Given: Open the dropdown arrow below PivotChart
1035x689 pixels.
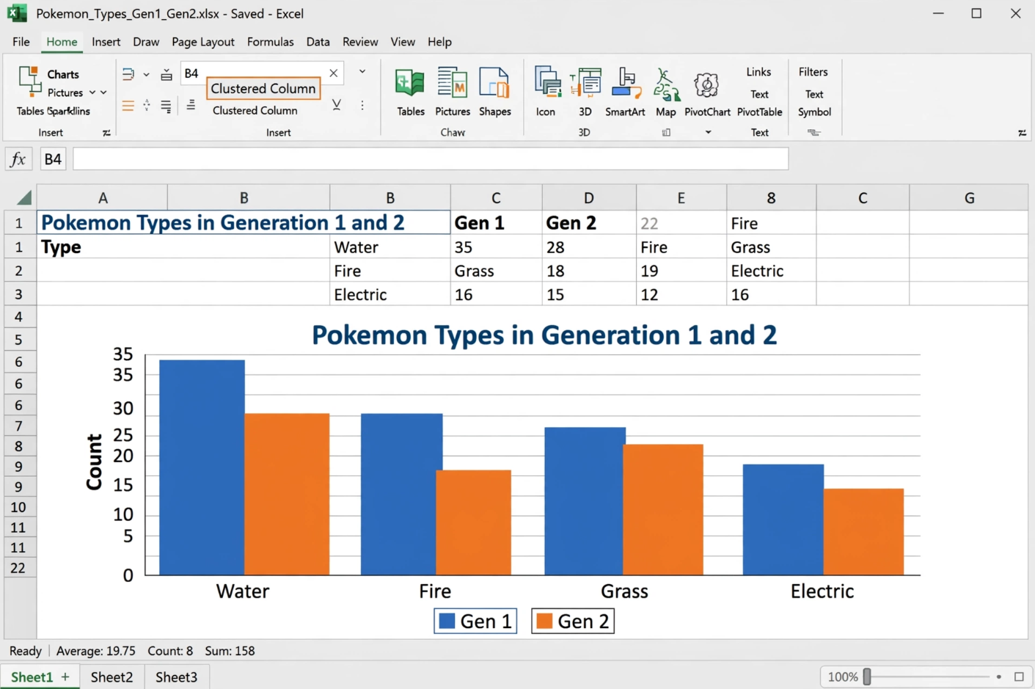Looking at the screenshot, I should (x=708, y=133).
